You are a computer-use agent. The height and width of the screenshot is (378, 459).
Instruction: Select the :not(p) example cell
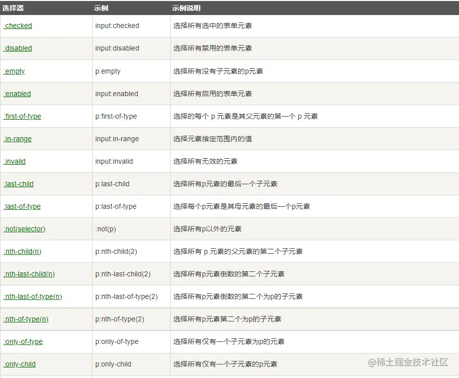pos(132,229)
